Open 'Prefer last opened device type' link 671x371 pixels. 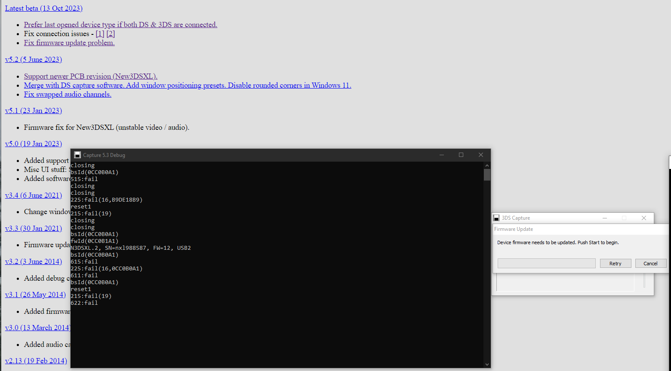(120, 25)
